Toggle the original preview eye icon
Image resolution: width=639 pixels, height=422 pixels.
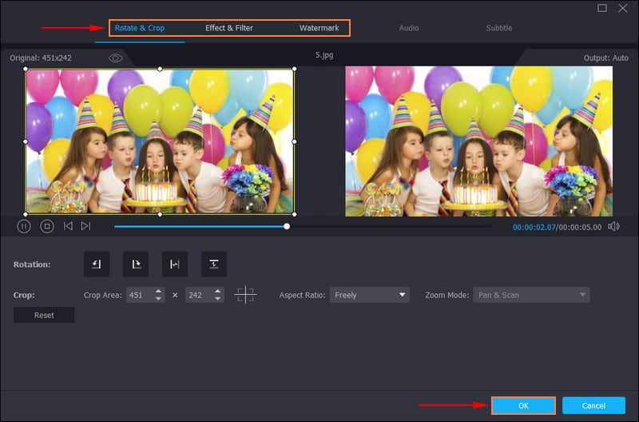tap(116, 58)
